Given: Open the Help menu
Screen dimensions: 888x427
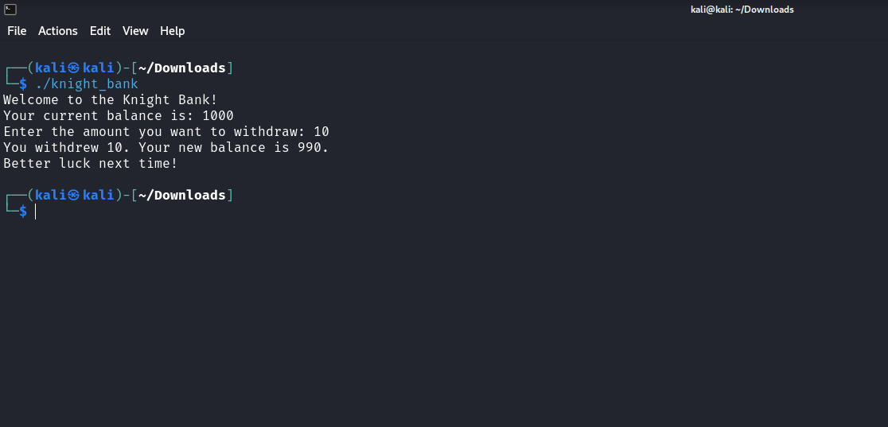Looking at the screenshot, I should [172, 31].
